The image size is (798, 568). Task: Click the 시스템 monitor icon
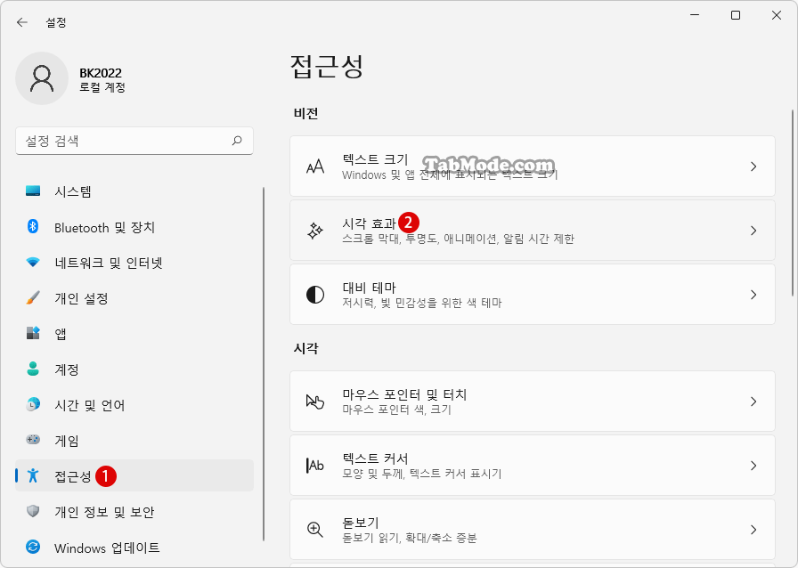coord(33,191)
